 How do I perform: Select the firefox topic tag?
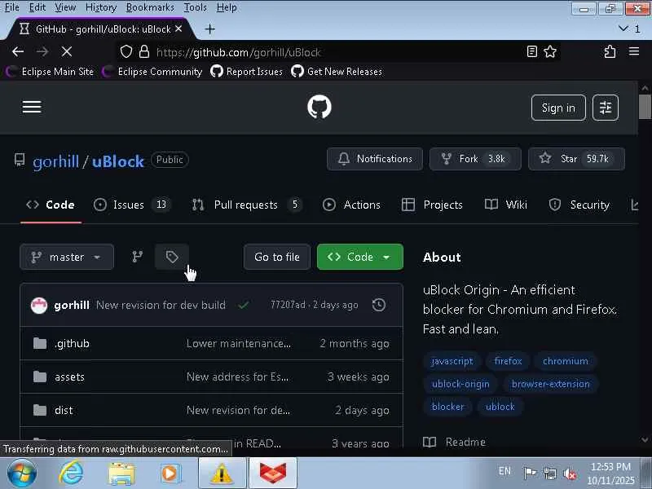pyautogui.click(x=508, y=361)
